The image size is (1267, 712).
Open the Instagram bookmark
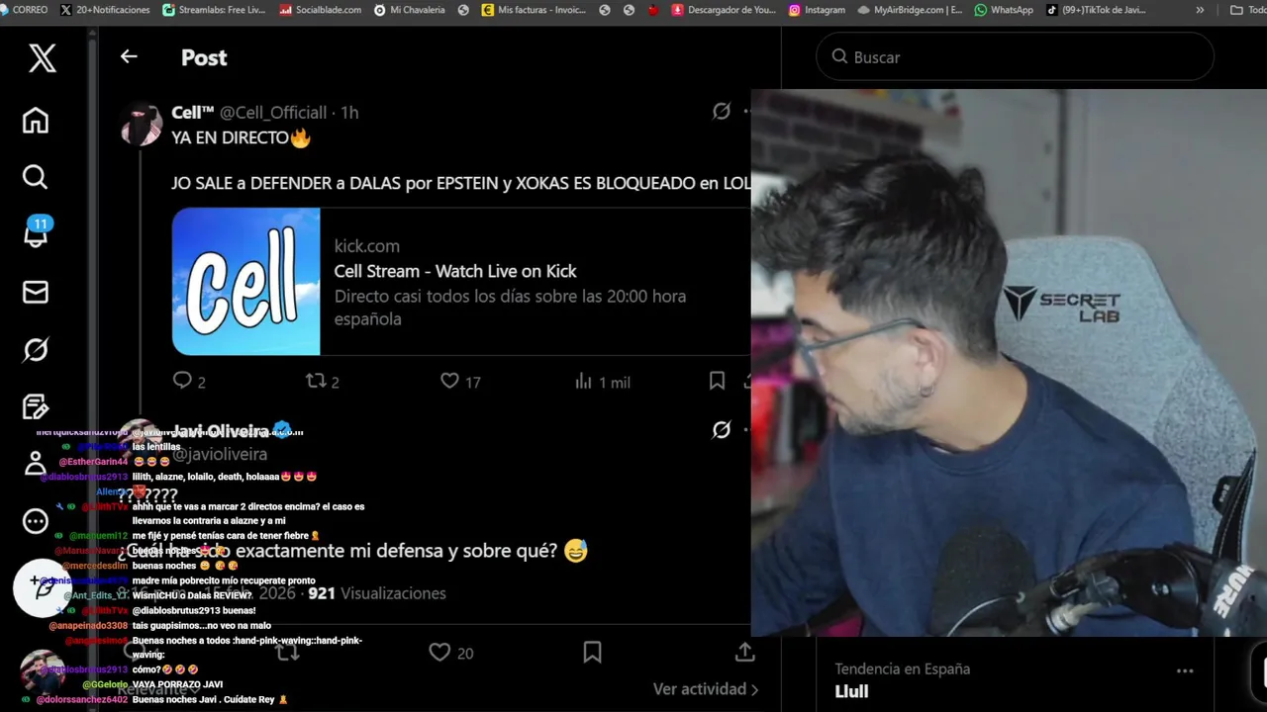[x=817, y=10]
